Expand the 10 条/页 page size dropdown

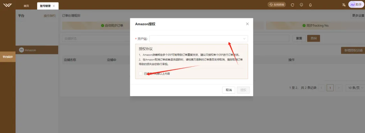[354, 88]
